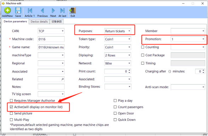Tick the Send picture checkbox
The image size is (208, 136).
click(11, 113)
